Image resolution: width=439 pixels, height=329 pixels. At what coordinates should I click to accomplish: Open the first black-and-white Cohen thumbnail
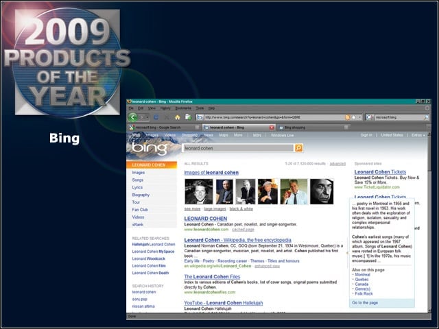[x=199, y=192]
